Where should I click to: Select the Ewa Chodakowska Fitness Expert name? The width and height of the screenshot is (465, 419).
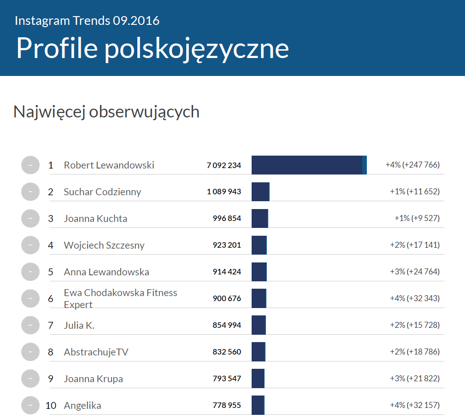[x=120, y=298]
